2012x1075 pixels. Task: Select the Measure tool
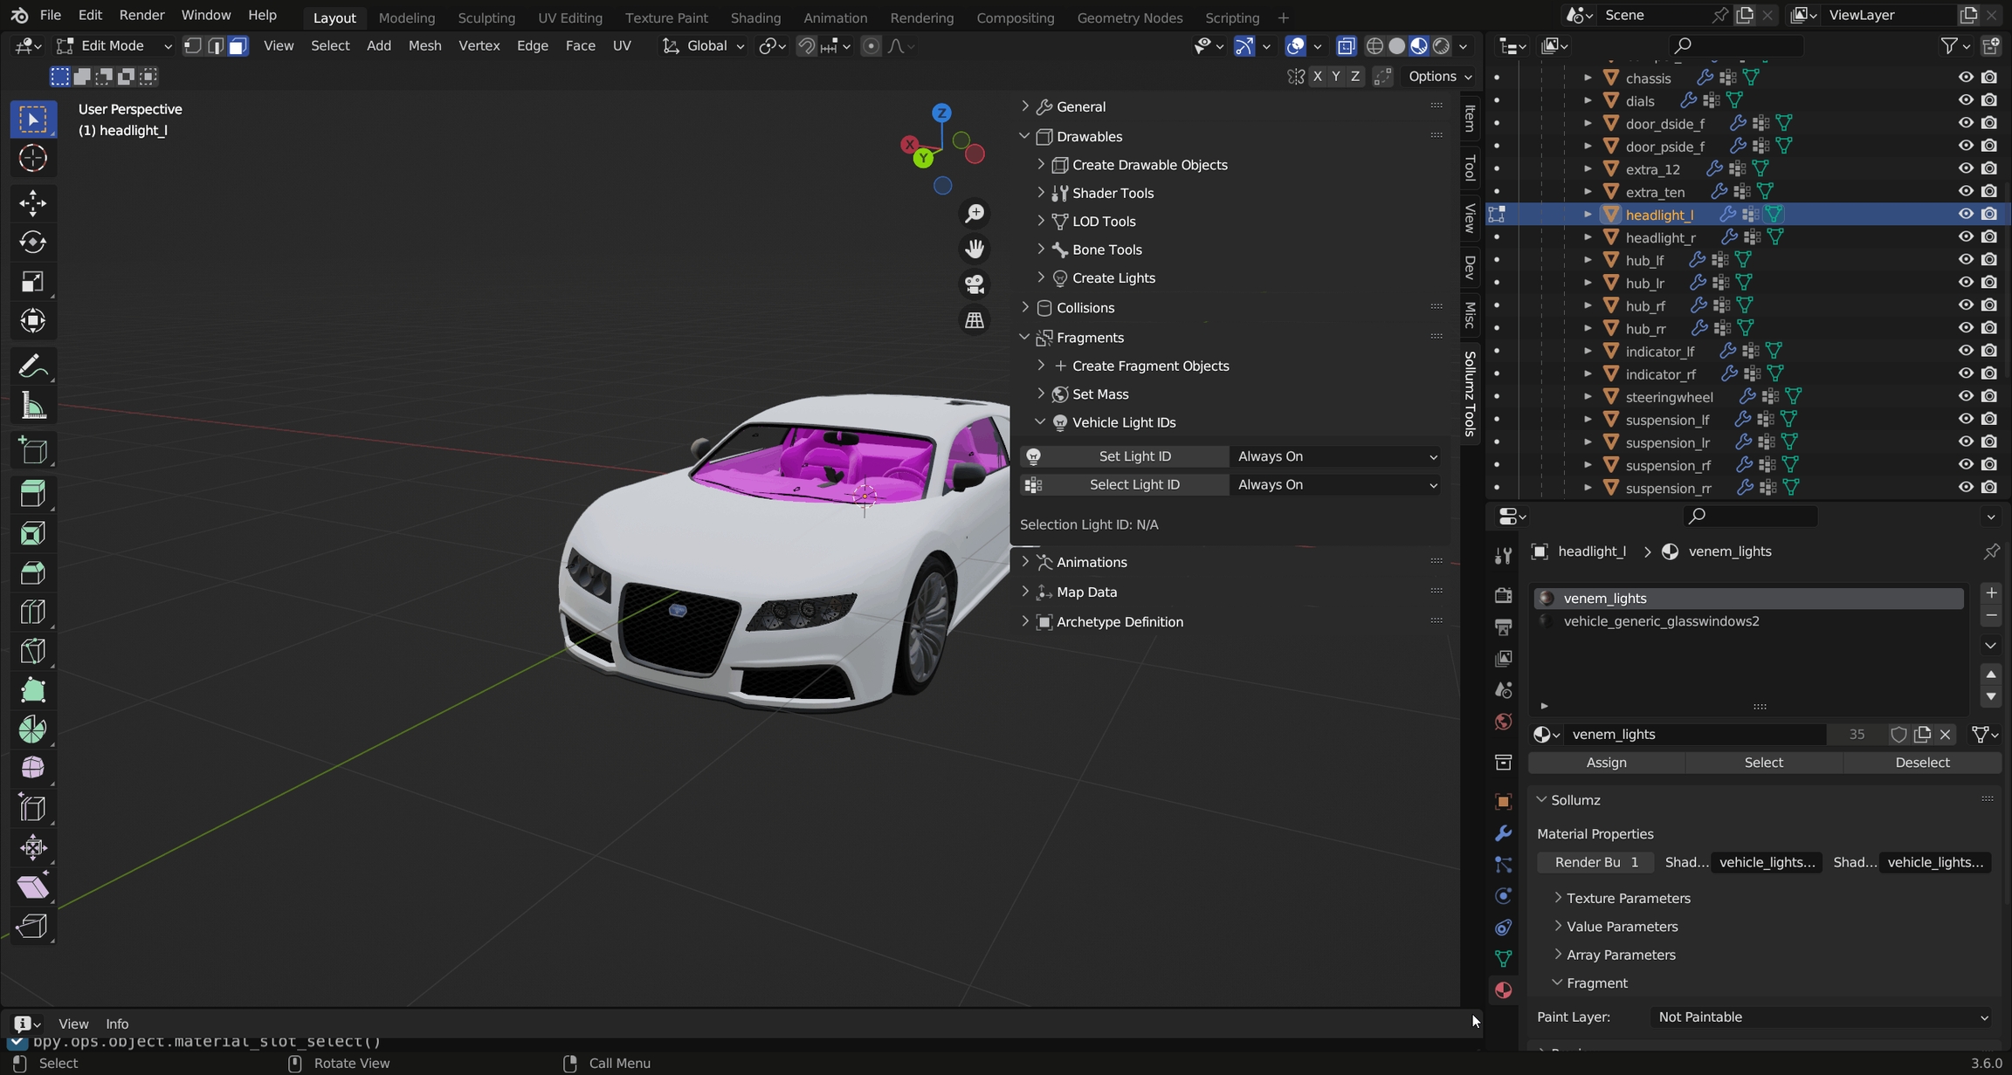point(33,406)
